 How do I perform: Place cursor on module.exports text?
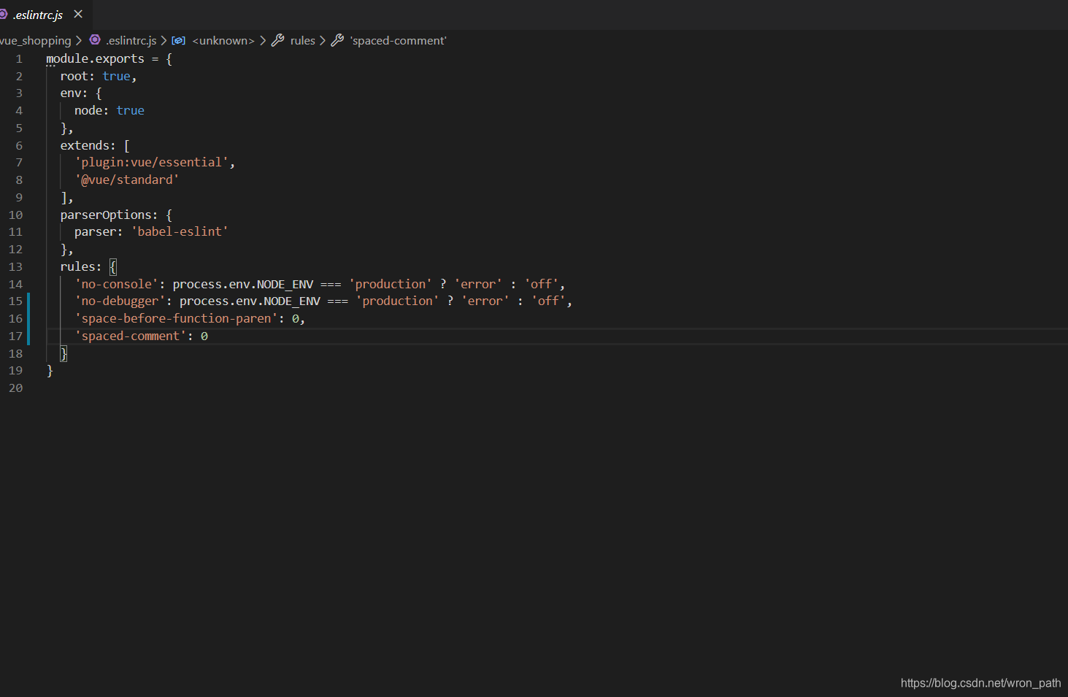point(95,59)
